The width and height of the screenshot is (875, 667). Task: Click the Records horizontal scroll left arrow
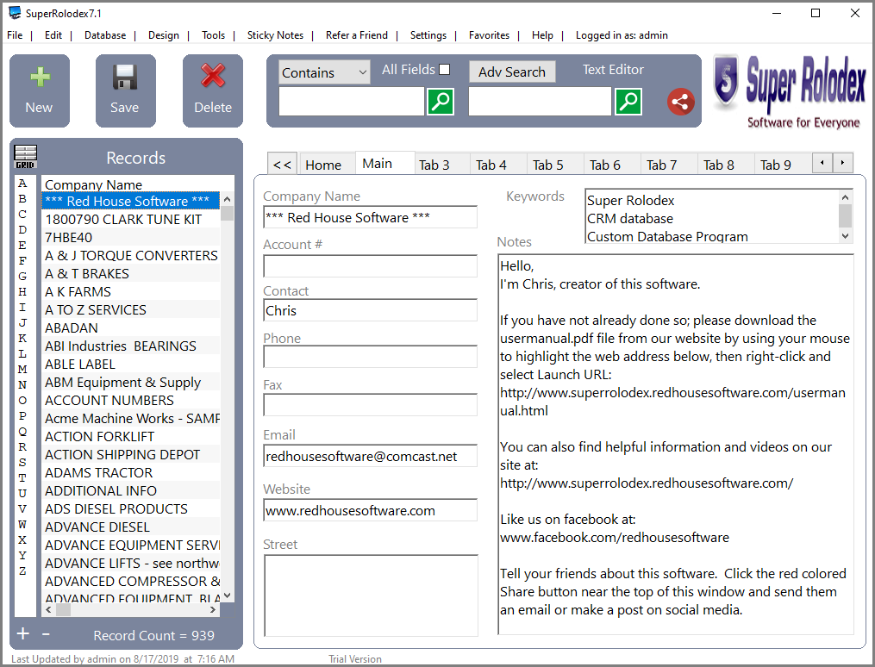click(x=48, y=609)
